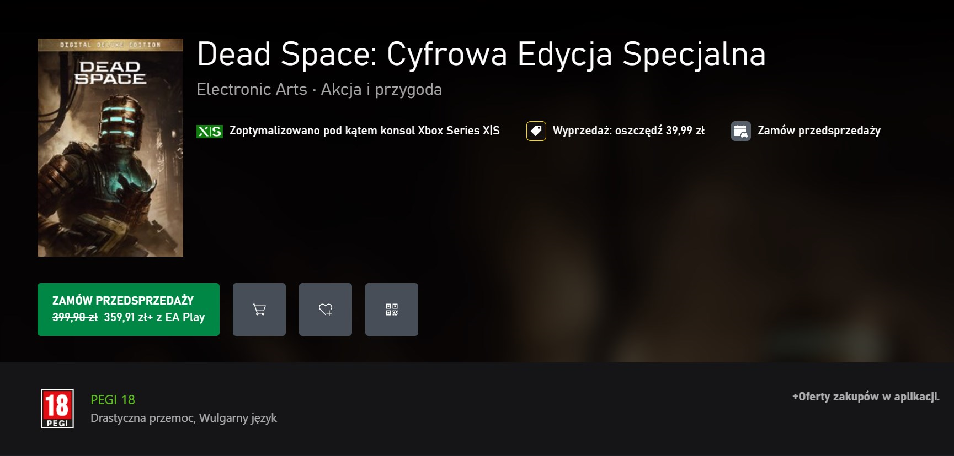Screen dimensions: 954x456
Task: Show the QR code via QR icon
Action: [x=392, y=310]
